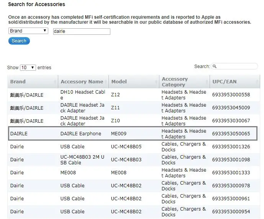
Task: Click the 'DAIRLE Earphone' accessory name
Action: coord(80,134)
